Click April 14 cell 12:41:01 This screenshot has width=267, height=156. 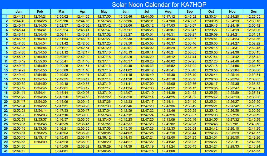(83, 75)
